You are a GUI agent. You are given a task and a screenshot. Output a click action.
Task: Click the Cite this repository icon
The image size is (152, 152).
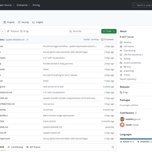(121, 55)
